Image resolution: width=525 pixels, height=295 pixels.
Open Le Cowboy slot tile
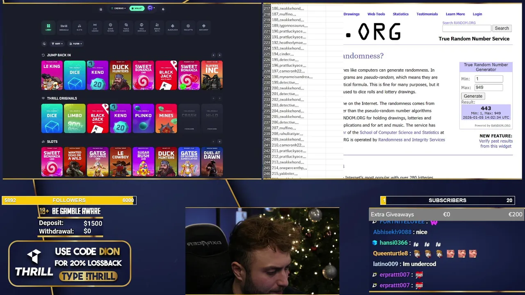click(x=121, y=162)
